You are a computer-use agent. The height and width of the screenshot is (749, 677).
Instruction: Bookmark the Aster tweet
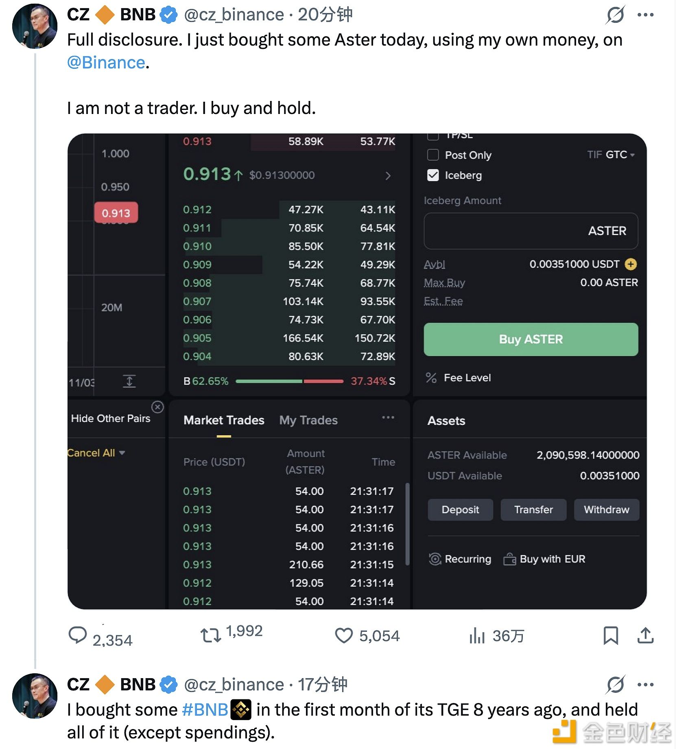[610, 637]
